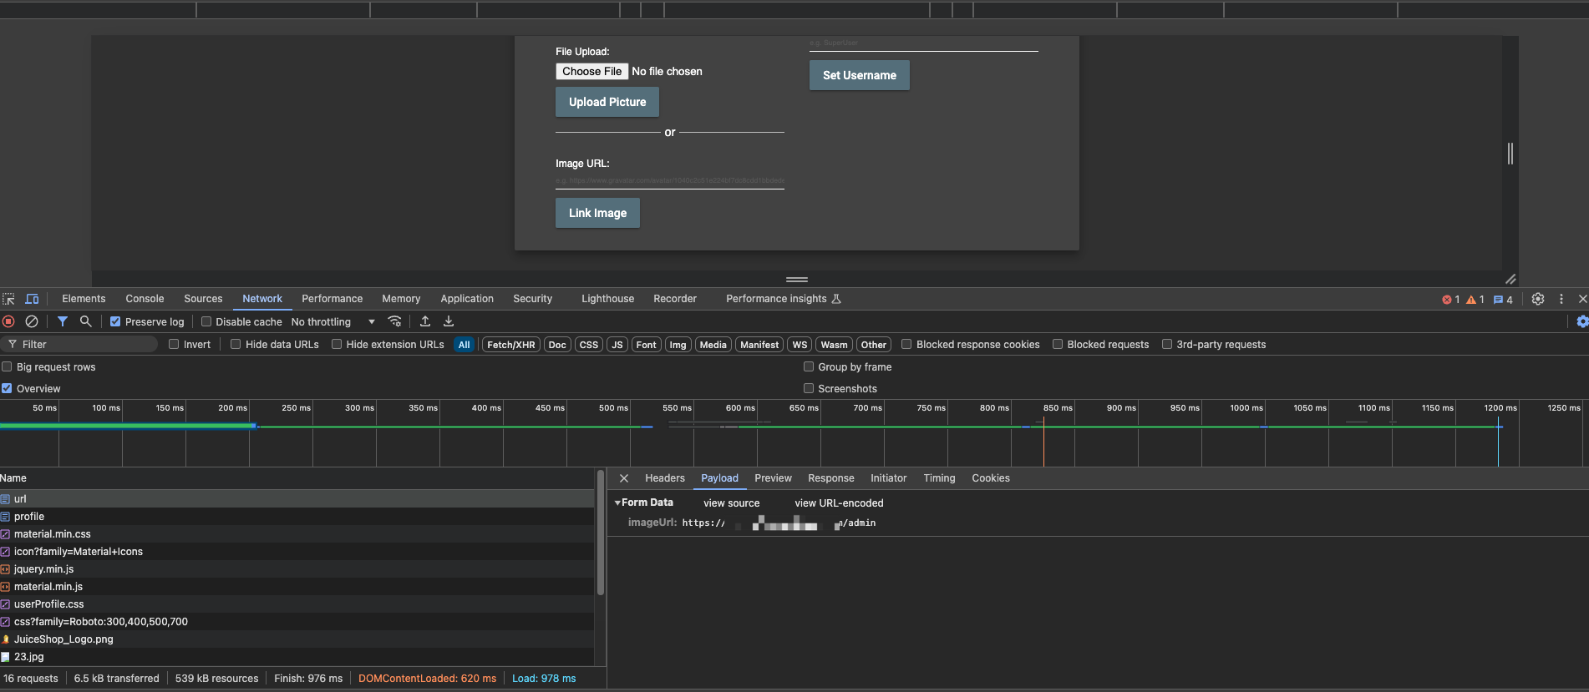
Task: Open the Response tab of request
Action: 831,478
